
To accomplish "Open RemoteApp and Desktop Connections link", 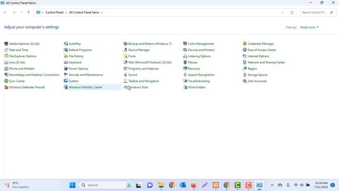I will 34,75.
